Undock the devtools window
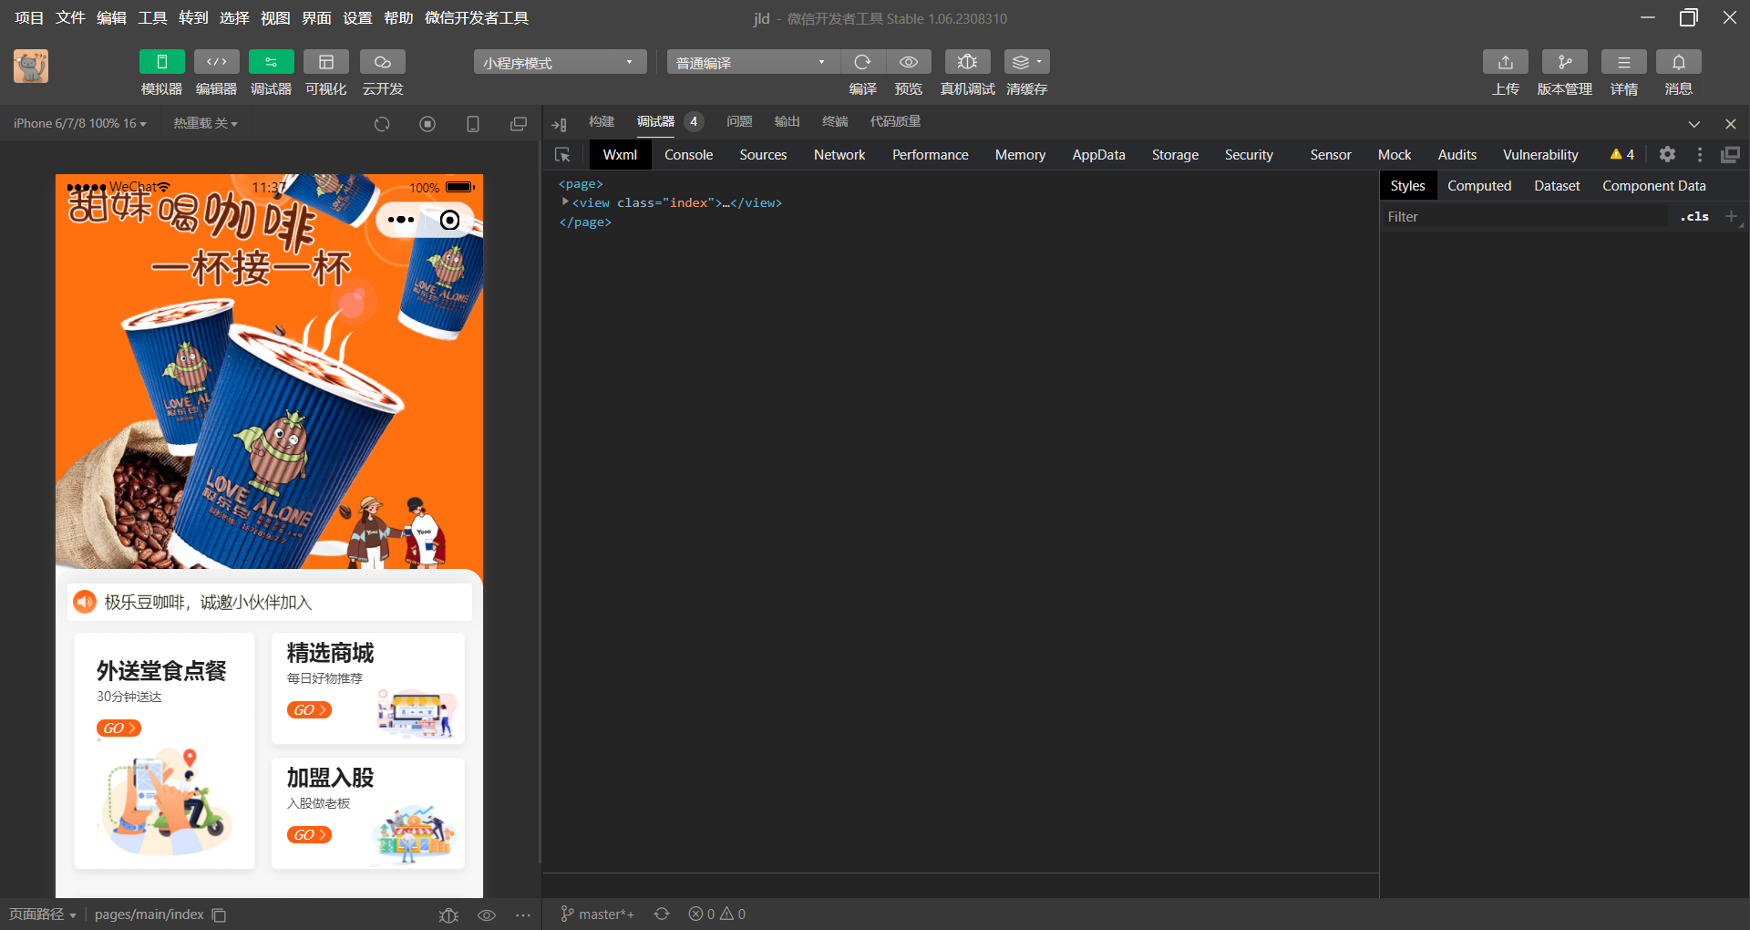This screenshot has height=930, width=1750. (x=1730, y=155)
